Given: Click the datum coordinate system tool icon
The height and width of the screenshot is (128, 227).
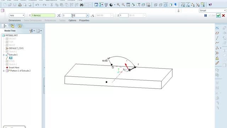Looking at the screenshot, I should (x=217, y=53).
